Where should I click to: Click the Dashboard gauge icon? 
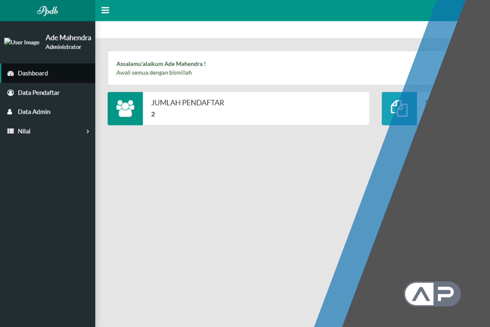pyautogui.click(x=10, y=73)
